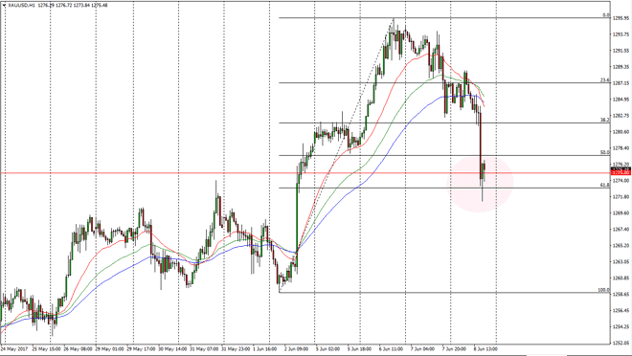
Task: Click the 1274.00 price scale value
Action: pyautogui.click(x=621, y=181)
